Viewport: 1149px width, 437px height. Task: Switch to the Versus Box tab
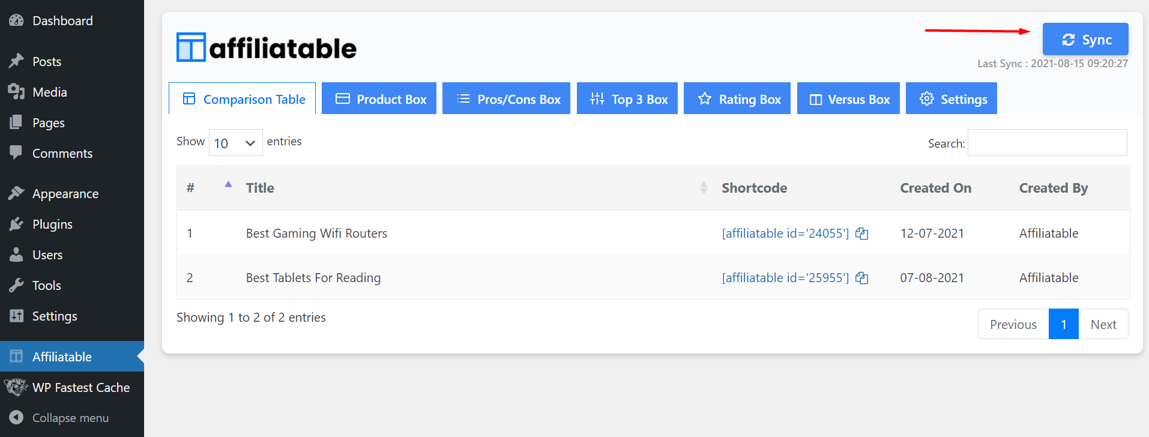(x=848, y=98)
